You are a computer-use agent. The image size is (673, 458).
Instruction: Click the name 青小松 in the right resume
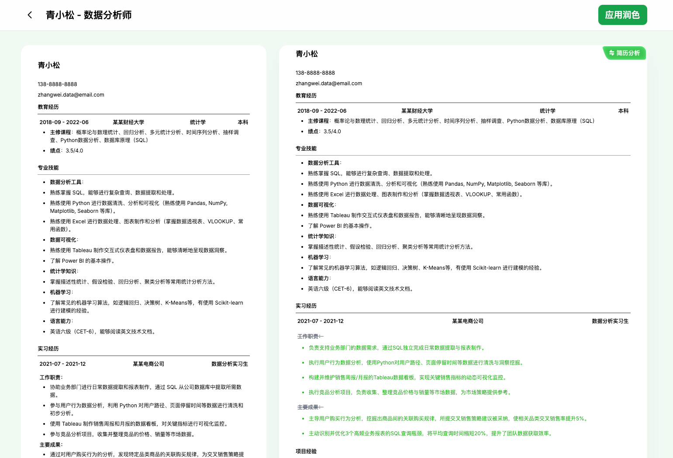point(307,54)
